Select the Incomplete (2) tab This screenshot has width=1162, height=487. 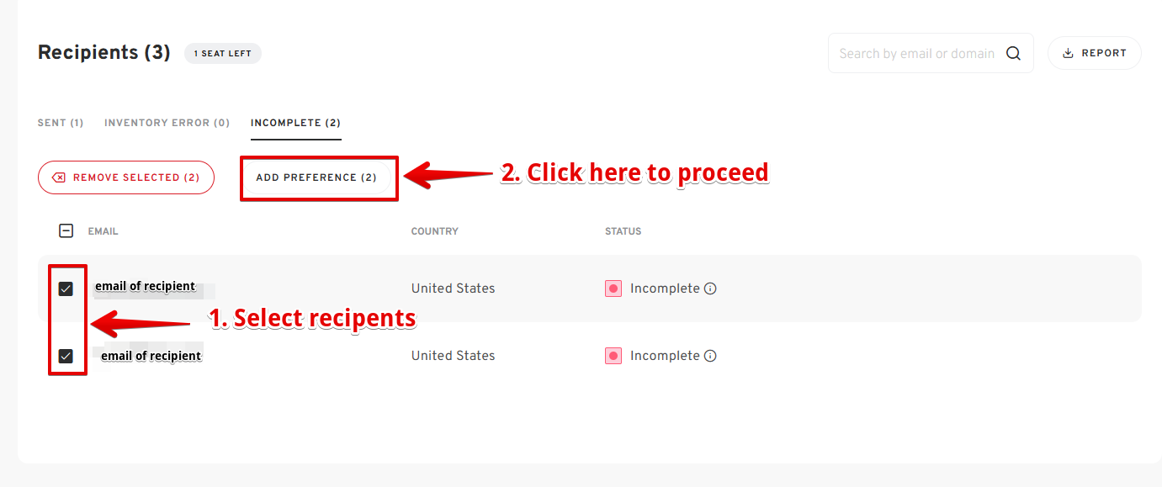coord(295,123)
